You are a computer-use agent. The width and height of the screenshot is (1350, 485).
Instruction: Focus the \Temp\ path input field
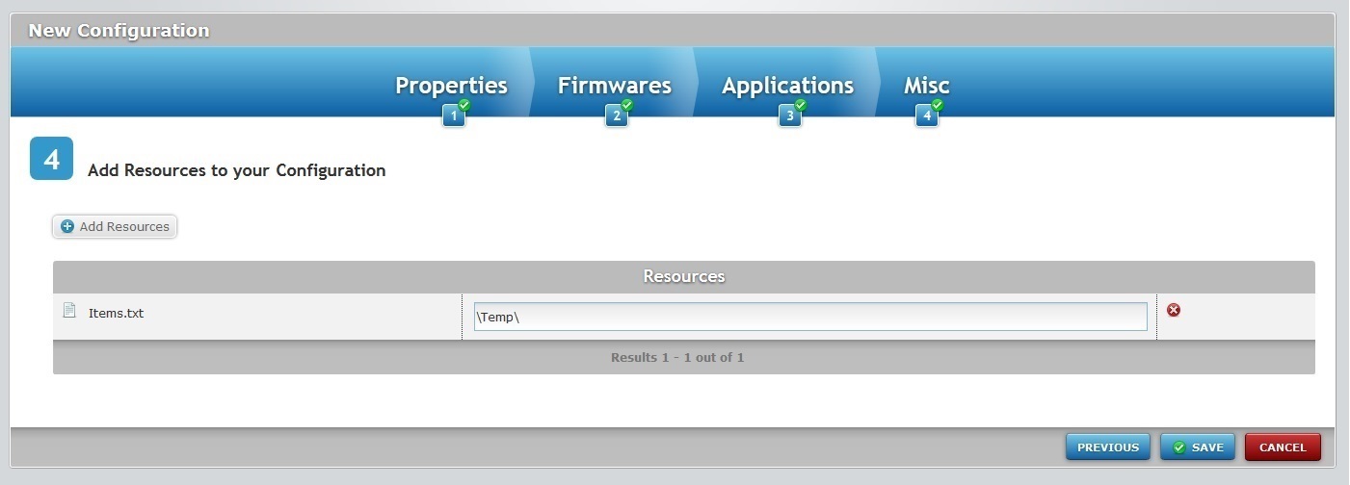click(810, 317)
